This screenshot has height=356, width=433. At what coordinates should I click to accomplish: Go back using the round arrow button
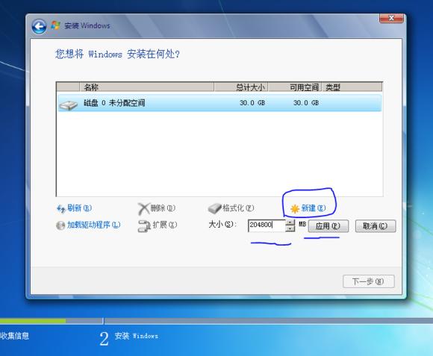click(39, 27)
